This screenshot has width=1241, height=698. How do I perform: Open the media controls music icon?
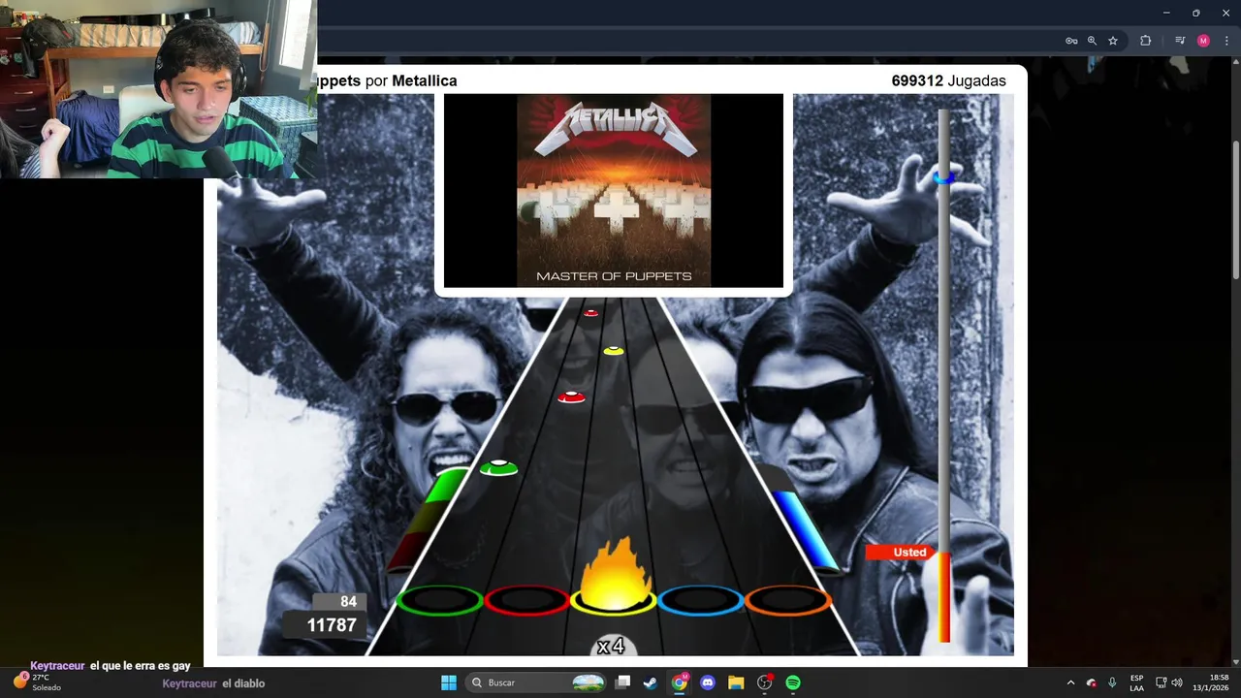1180,41
